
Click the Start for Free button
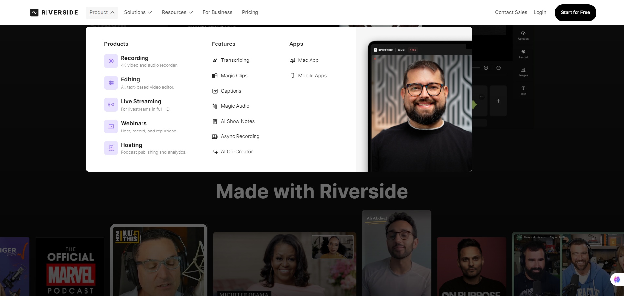coord(575,13)
